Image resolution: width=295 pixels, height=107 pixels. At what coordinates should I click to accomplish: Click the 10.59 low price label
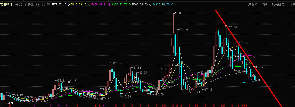[127, 96]
